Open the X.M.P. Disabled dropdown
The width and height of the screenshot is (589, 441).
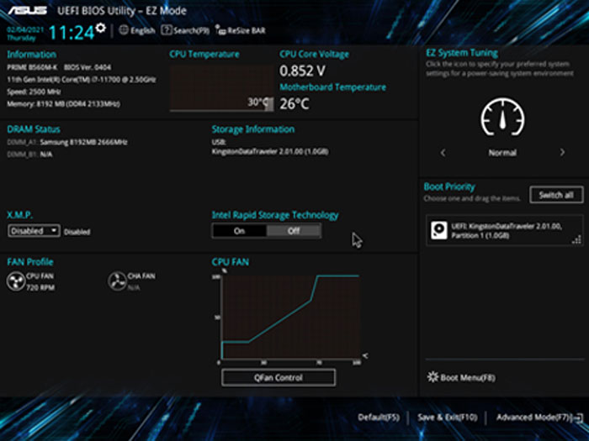34,231
